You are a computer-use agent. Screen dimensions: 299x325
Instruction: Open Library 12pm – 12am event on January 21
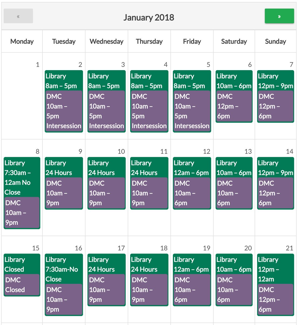pyautogui.click(x=275, y=269)
